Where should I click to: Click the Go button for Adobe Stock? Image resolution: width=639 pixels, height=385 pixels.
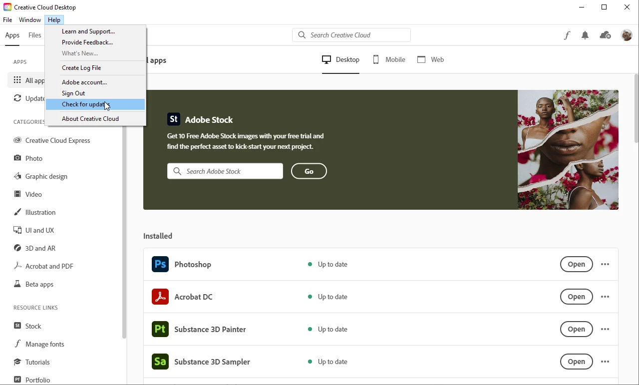pyautogui.click(x=309, y=171)
